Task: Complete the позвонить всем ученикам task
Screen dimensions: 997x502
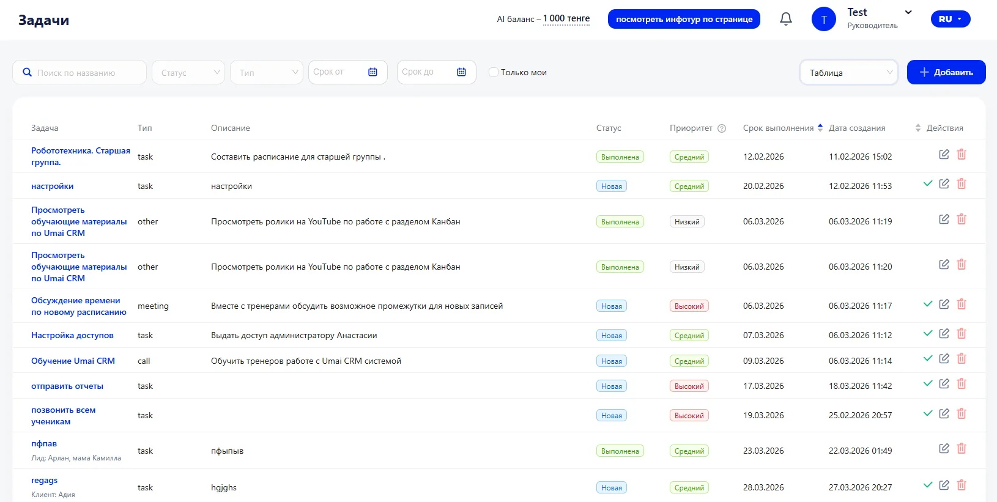Action: point(928,413)
